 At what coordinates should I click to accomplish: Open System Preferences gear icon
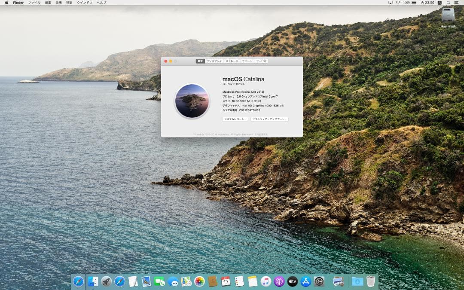click(x=319, y=281)
